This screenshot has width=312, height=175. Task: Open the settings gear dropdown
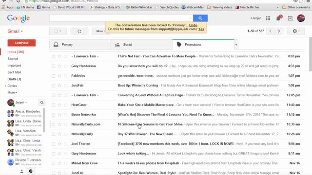(x=296, y=31)
